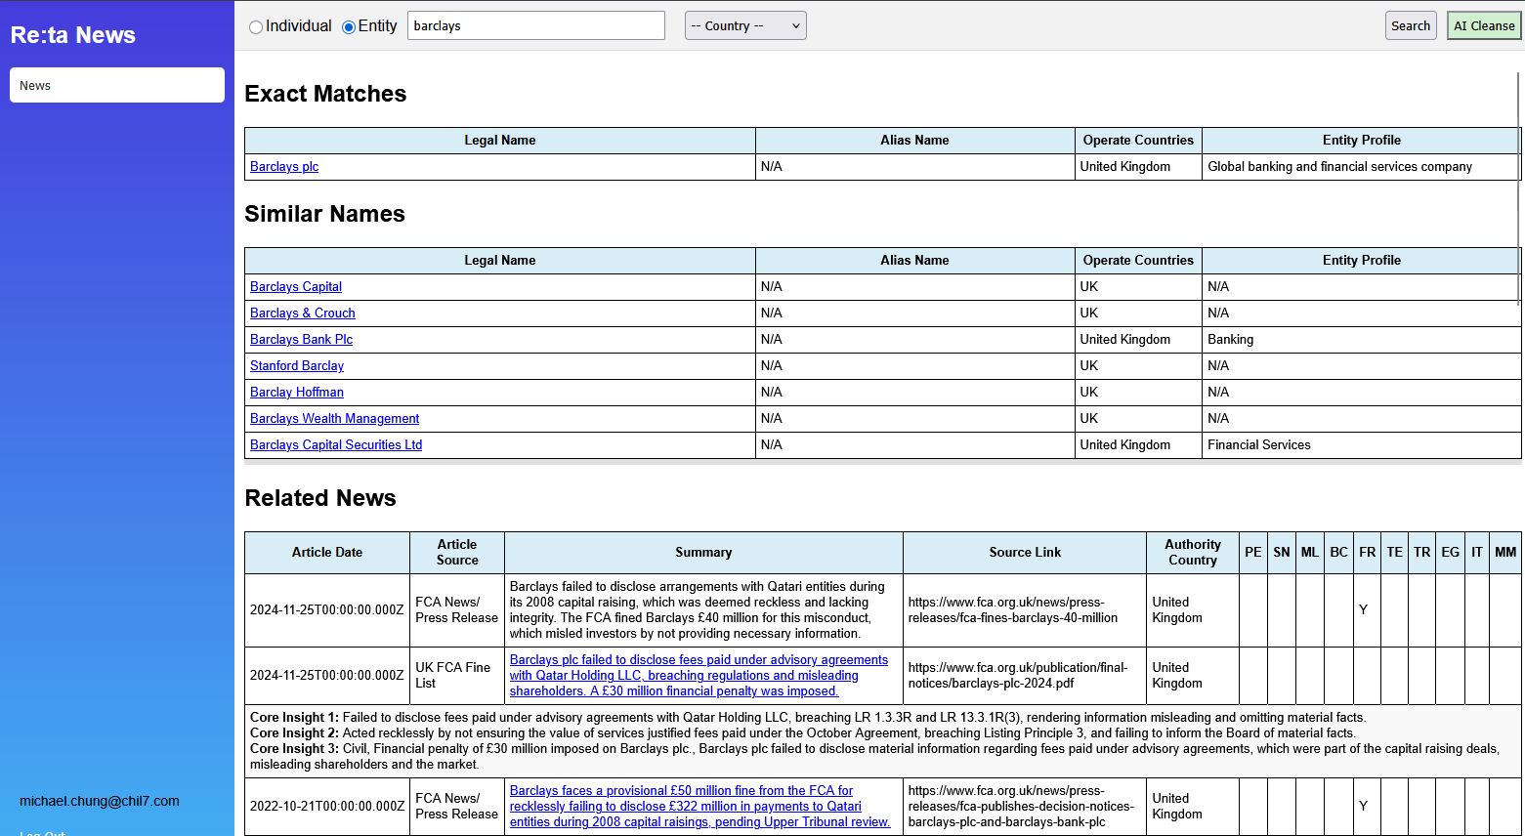Open the provisional £50 million fine summary link
The height and width of the screenshot is (836, 1525).
pyautogui.click(x=699, y=807)
